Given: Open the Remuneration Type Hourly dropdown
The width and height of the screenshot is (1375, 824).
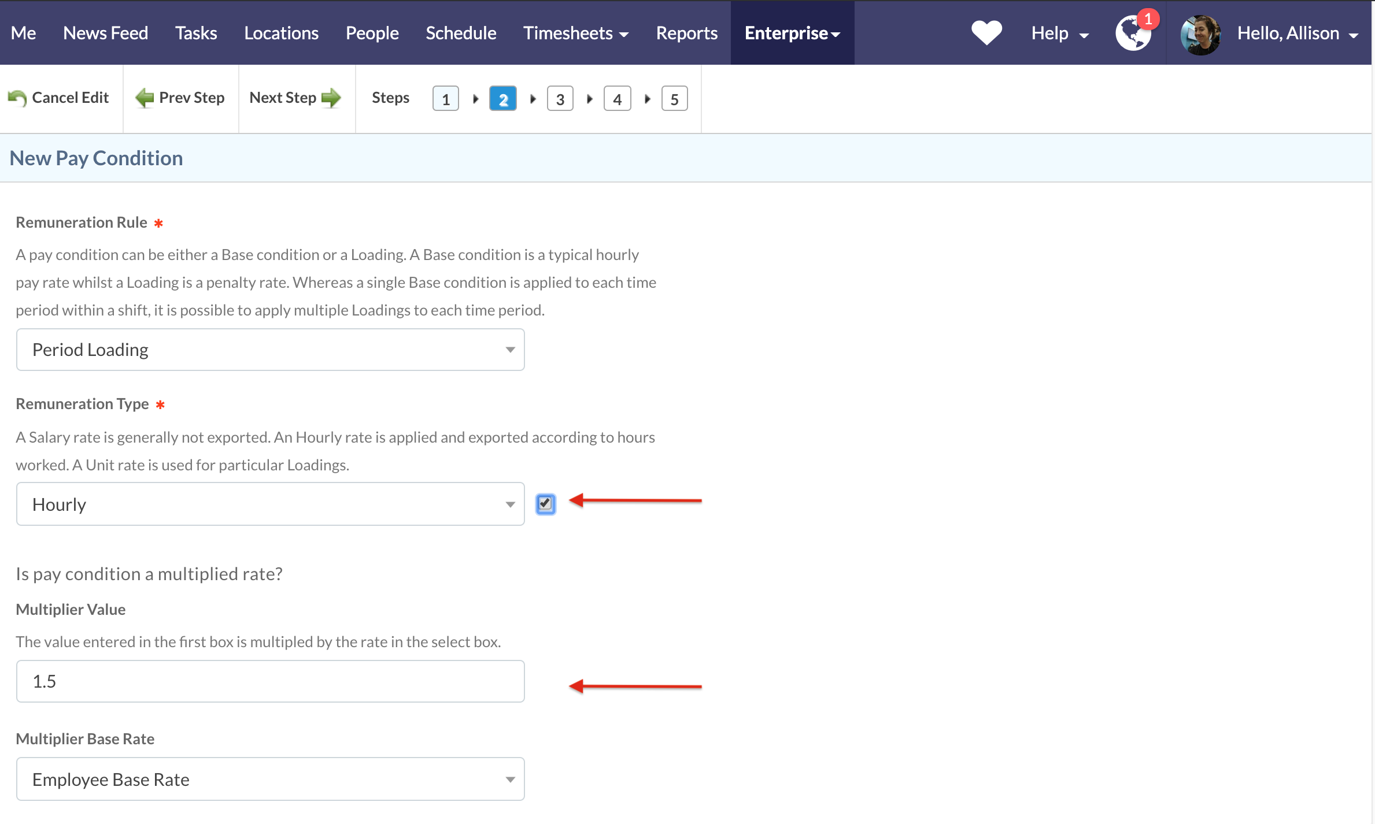Looking at the screenshot, I should pyautogui.click(x=270, y=504).
